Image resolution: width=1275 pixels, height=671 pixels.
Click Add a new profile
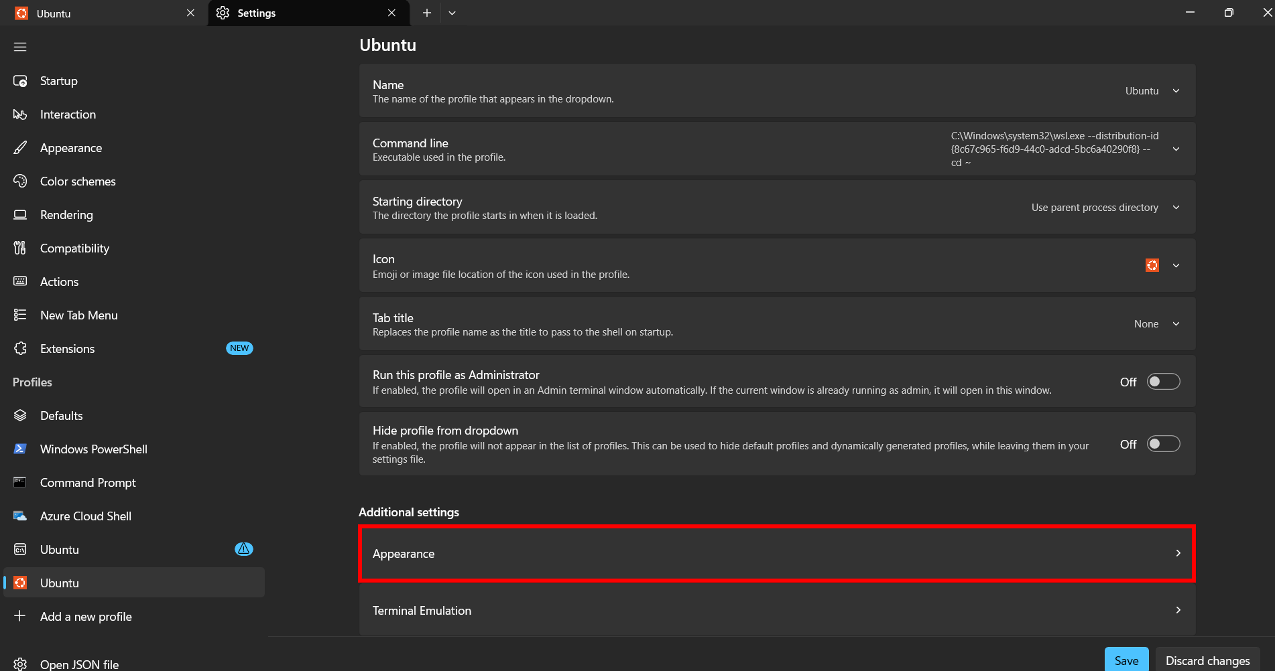134,617
